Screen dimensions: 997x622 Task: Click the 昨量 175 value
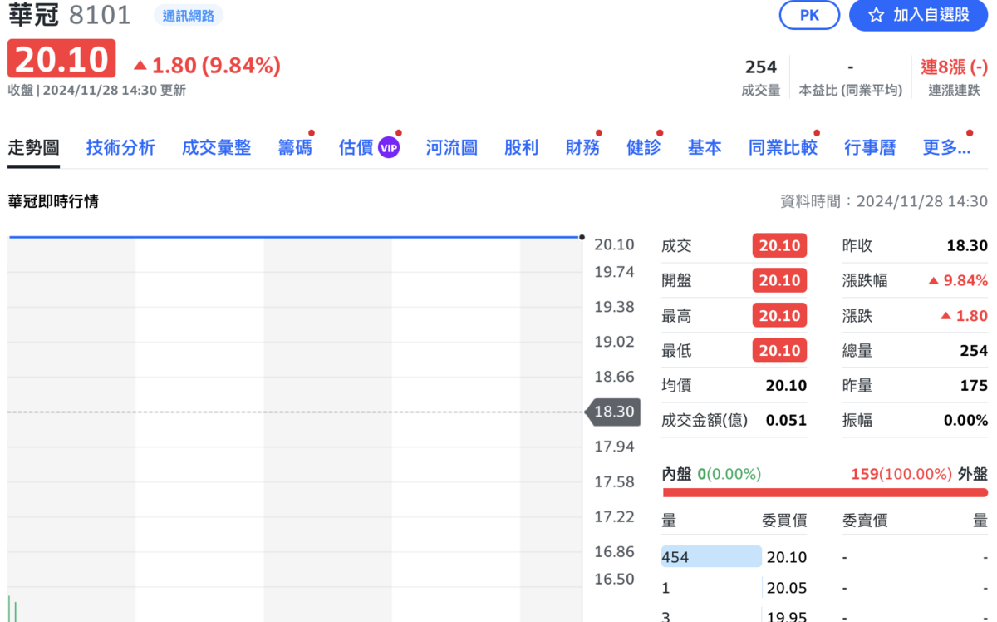(x=974, y=385)
